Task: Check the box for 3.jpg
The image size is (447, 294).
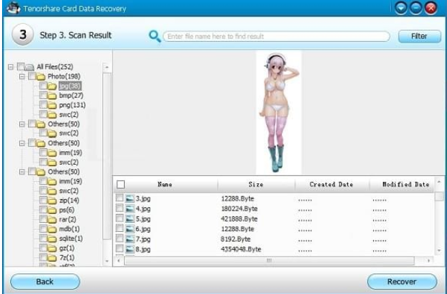Action: click(x=119, y=198)
